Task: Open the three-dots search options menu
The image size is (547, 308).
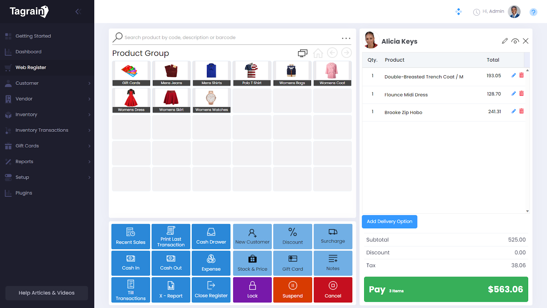Action: pos(346,38)
